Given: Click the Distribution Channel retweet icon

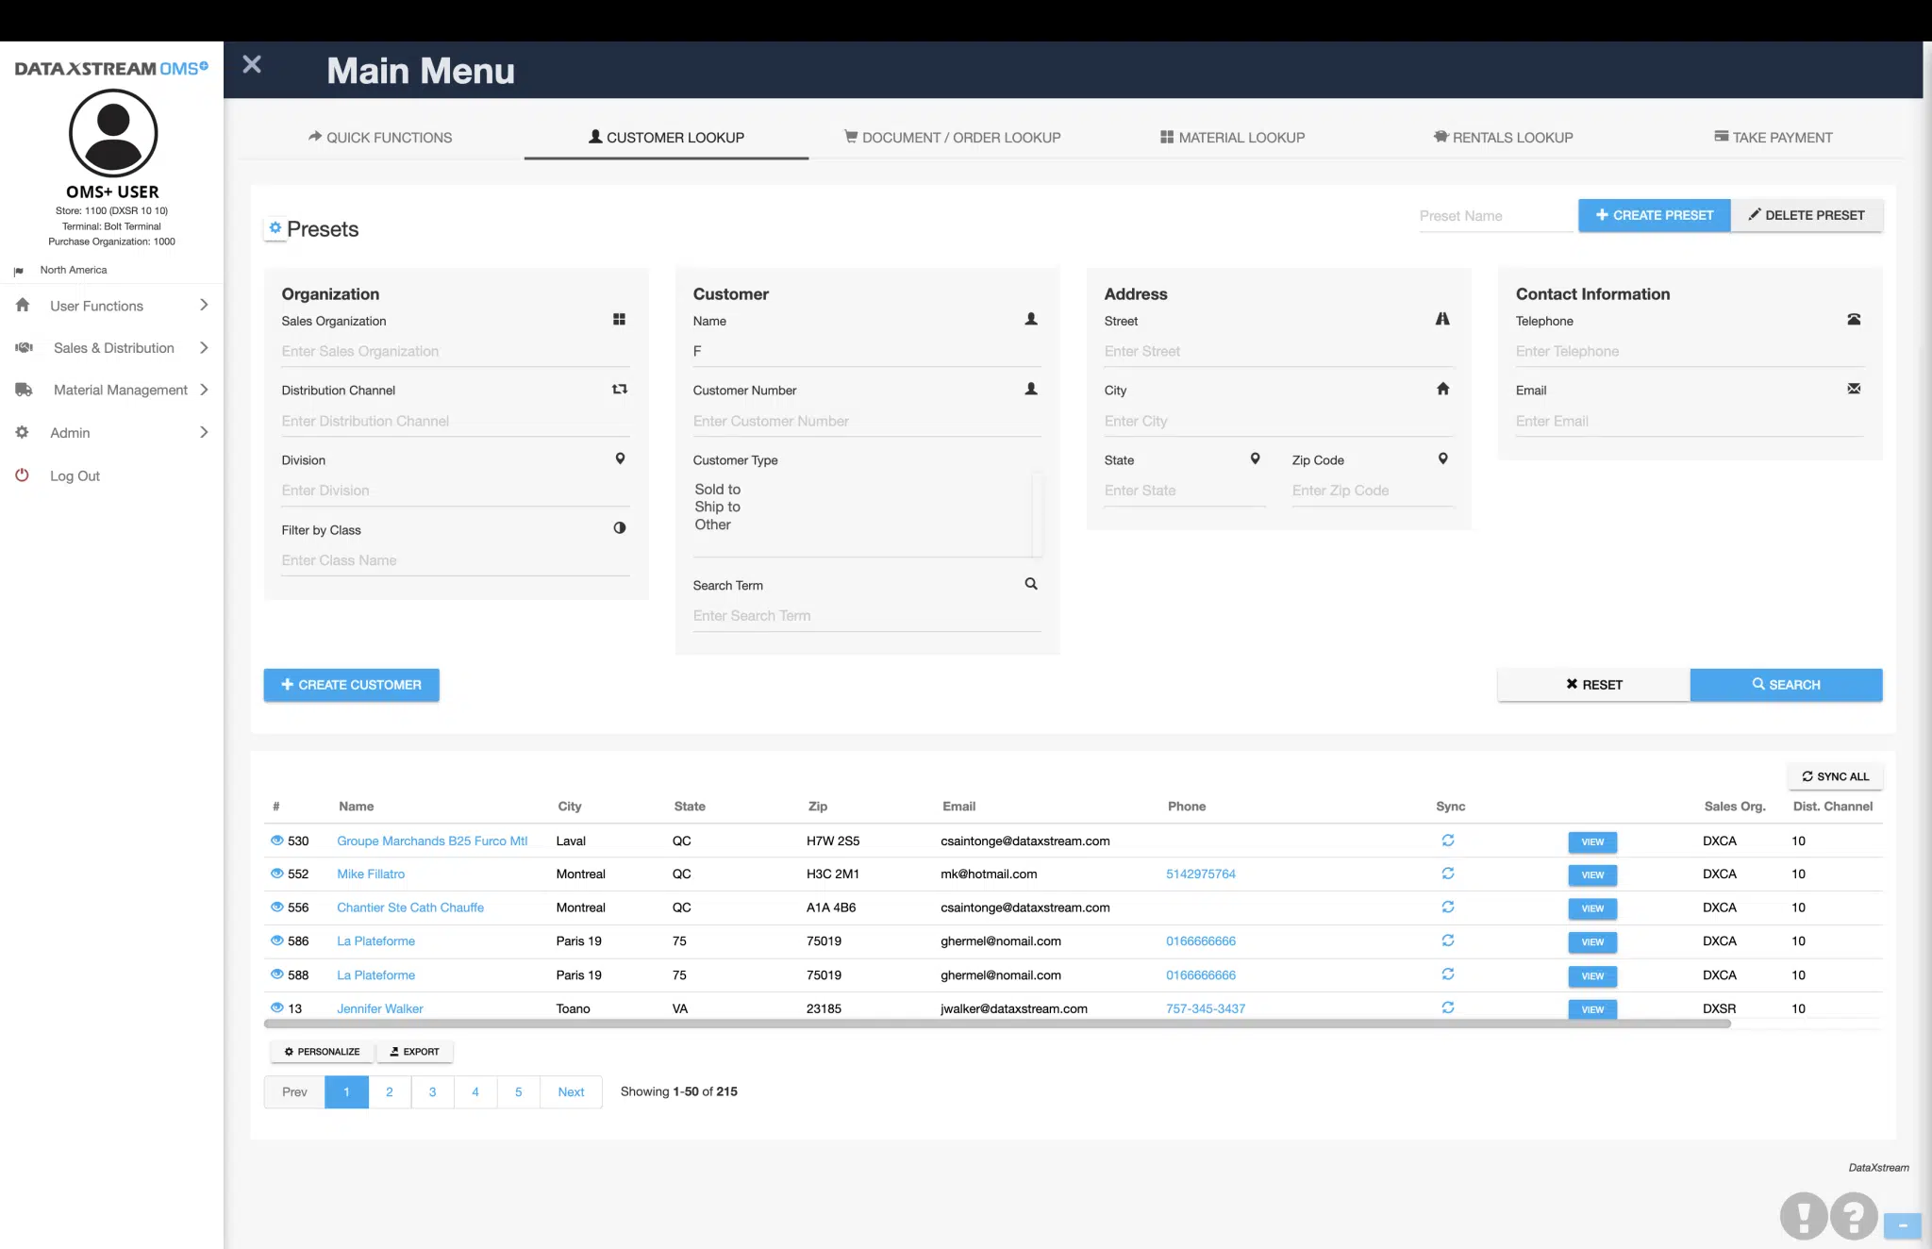Looking at the screenshot, I should tap(620, 389).
